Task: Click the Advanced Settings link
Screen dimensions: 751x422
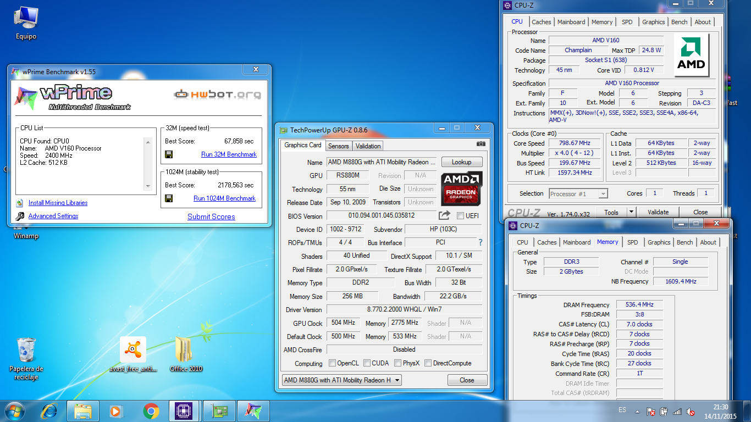Action: click(53, 216)
